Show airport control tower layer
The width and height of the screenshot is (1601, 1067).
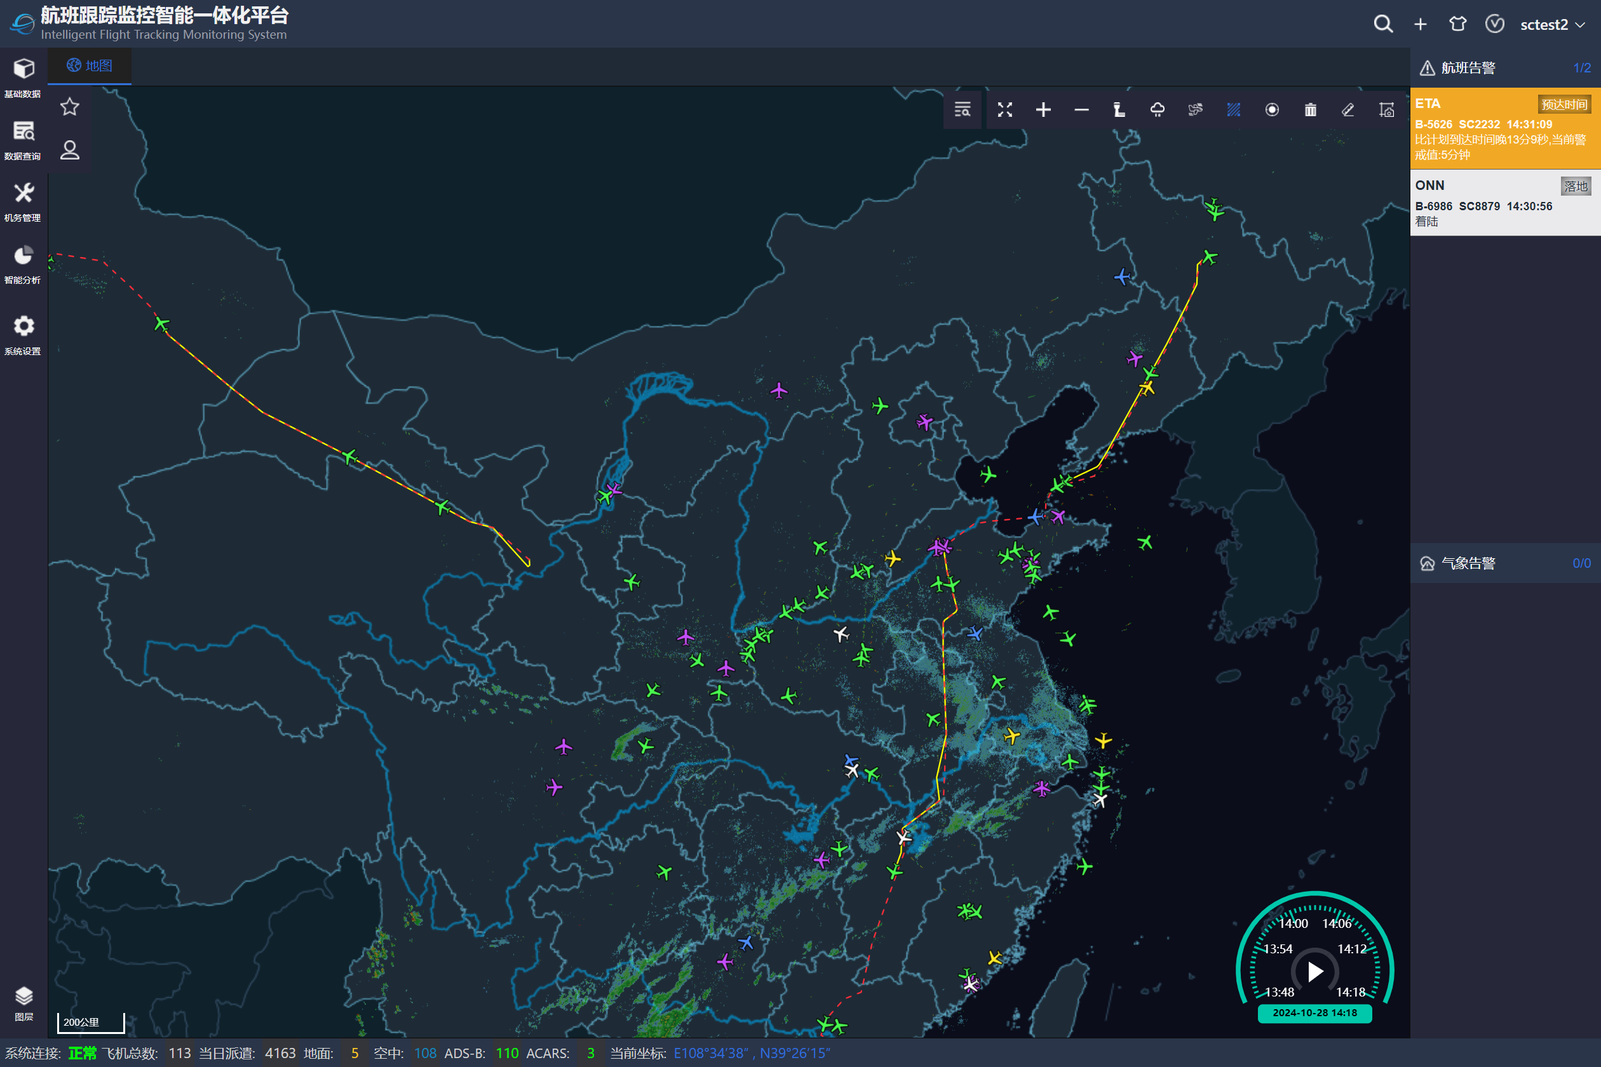pyautogui.click(x=1119, y=109)
